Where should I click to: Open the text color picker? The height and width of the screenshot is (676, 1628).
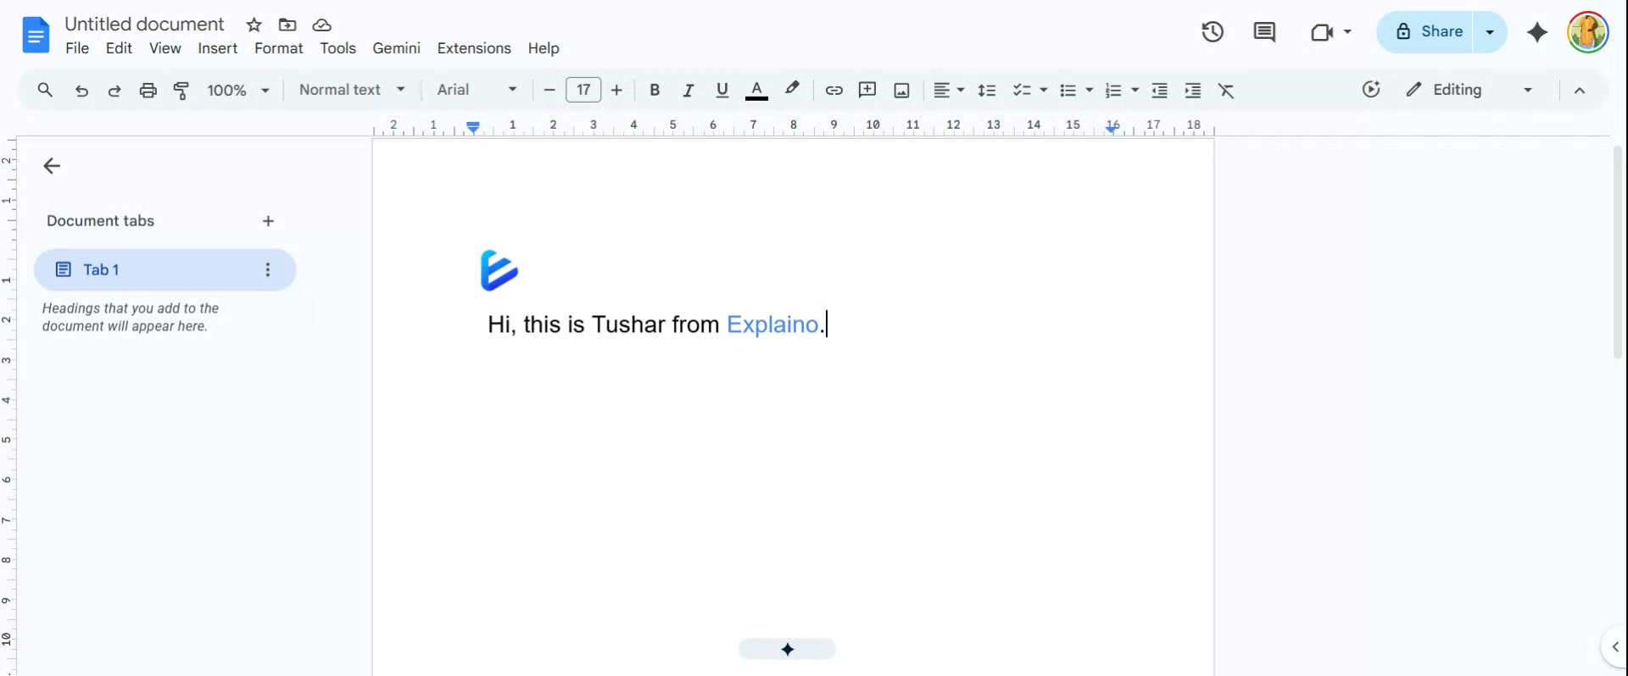[x=756, y=90]
